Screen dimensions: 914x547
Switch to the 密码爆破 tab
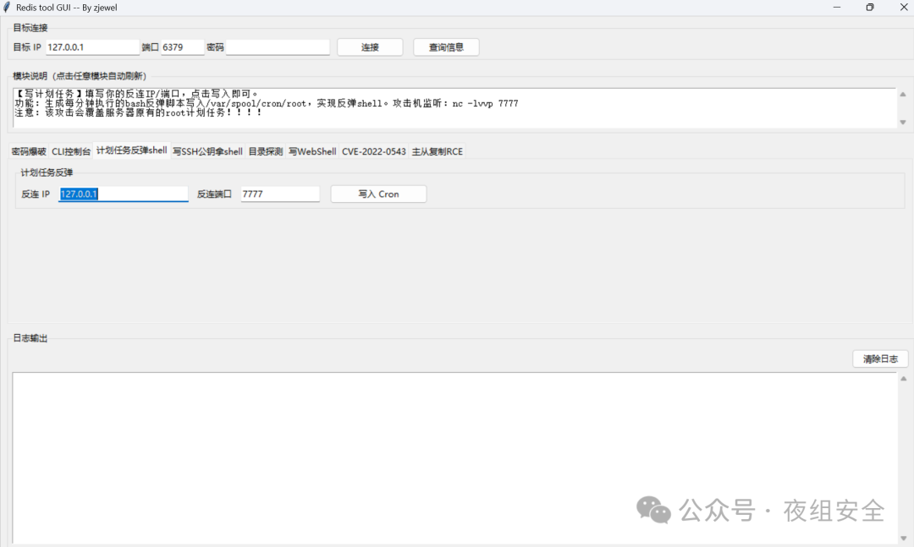(28, 152)
